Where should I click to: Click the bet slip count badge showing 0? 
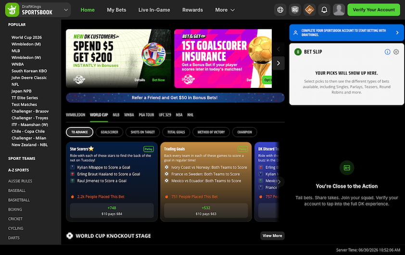click(298, 52)
